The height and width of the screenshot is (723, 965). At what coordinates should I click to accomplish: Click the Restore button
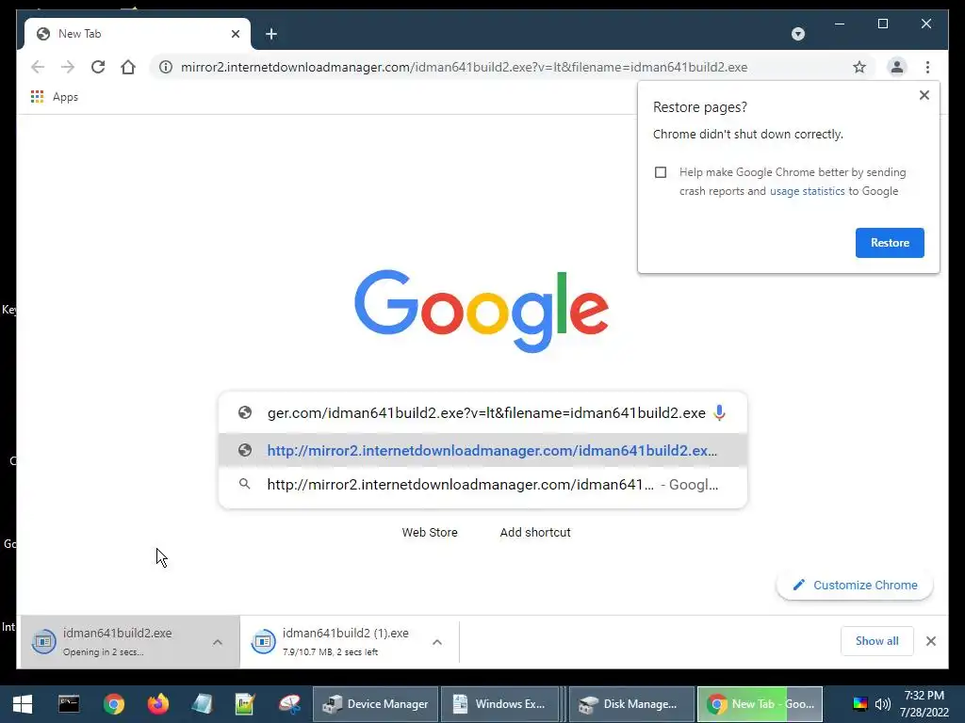coord(890,243)
